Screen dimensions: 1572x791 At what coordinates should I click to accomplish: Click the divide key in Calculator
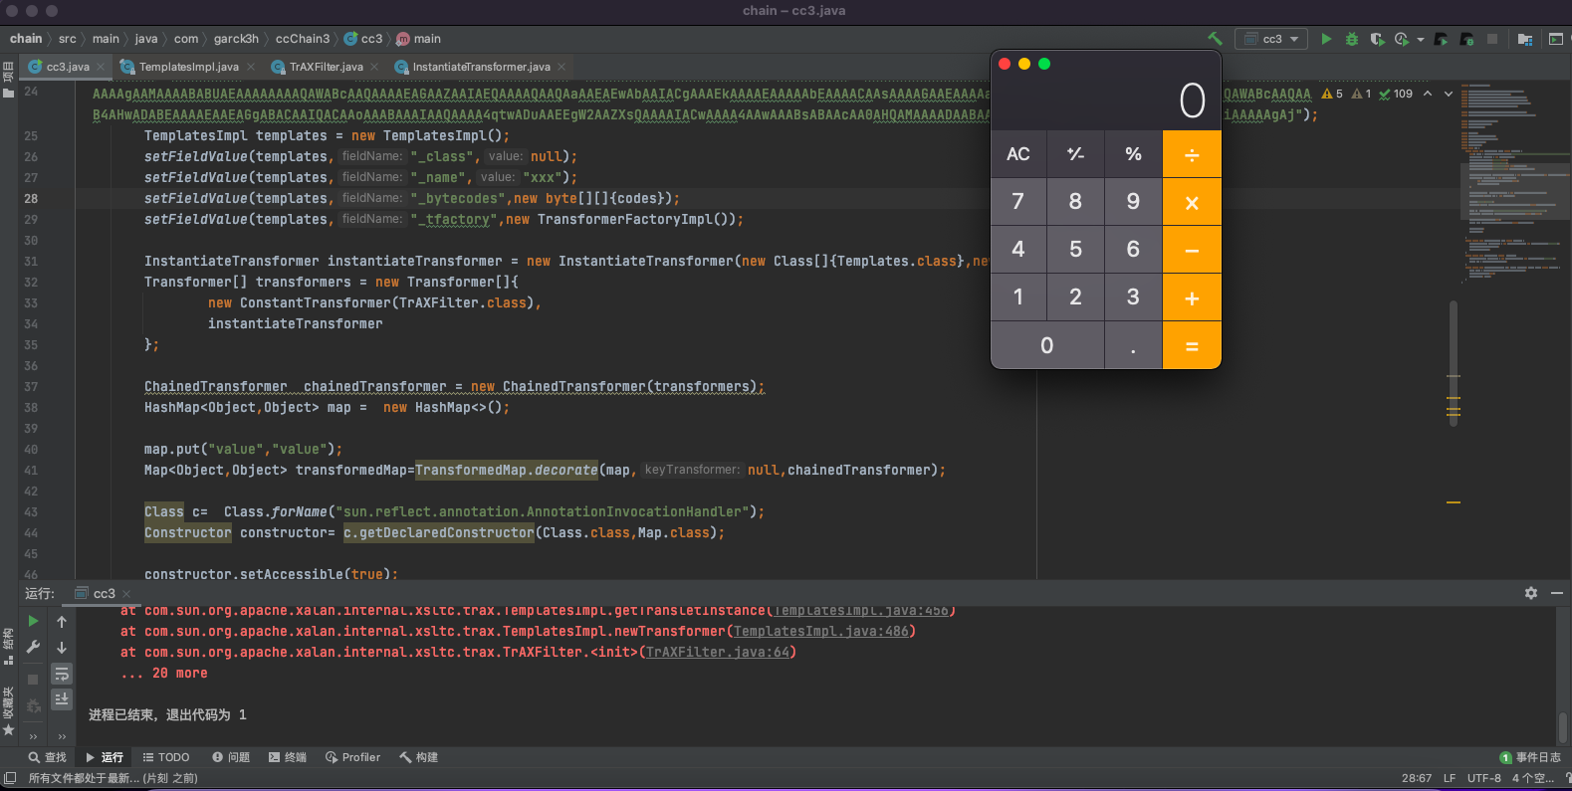(x=1192, y=154)
